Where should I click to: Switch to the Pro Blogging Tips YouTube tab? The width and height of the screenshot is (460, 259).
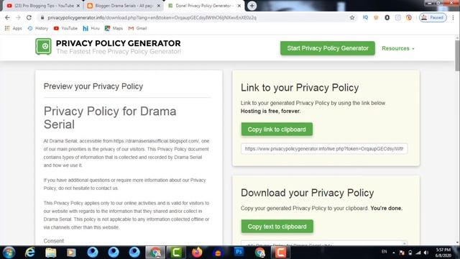click(43, 6)
